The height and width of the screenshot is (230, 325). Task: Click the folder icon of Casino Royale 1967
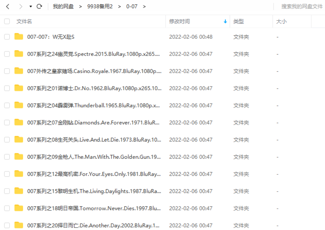19,71
